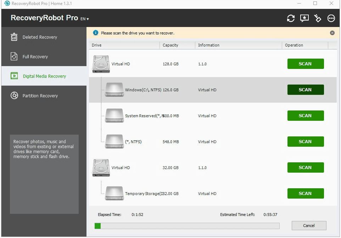Click the Temporary Storage partition icon
Image resolution: width=341 pixels, height=238 pixels.
click(x=114, y=193)
